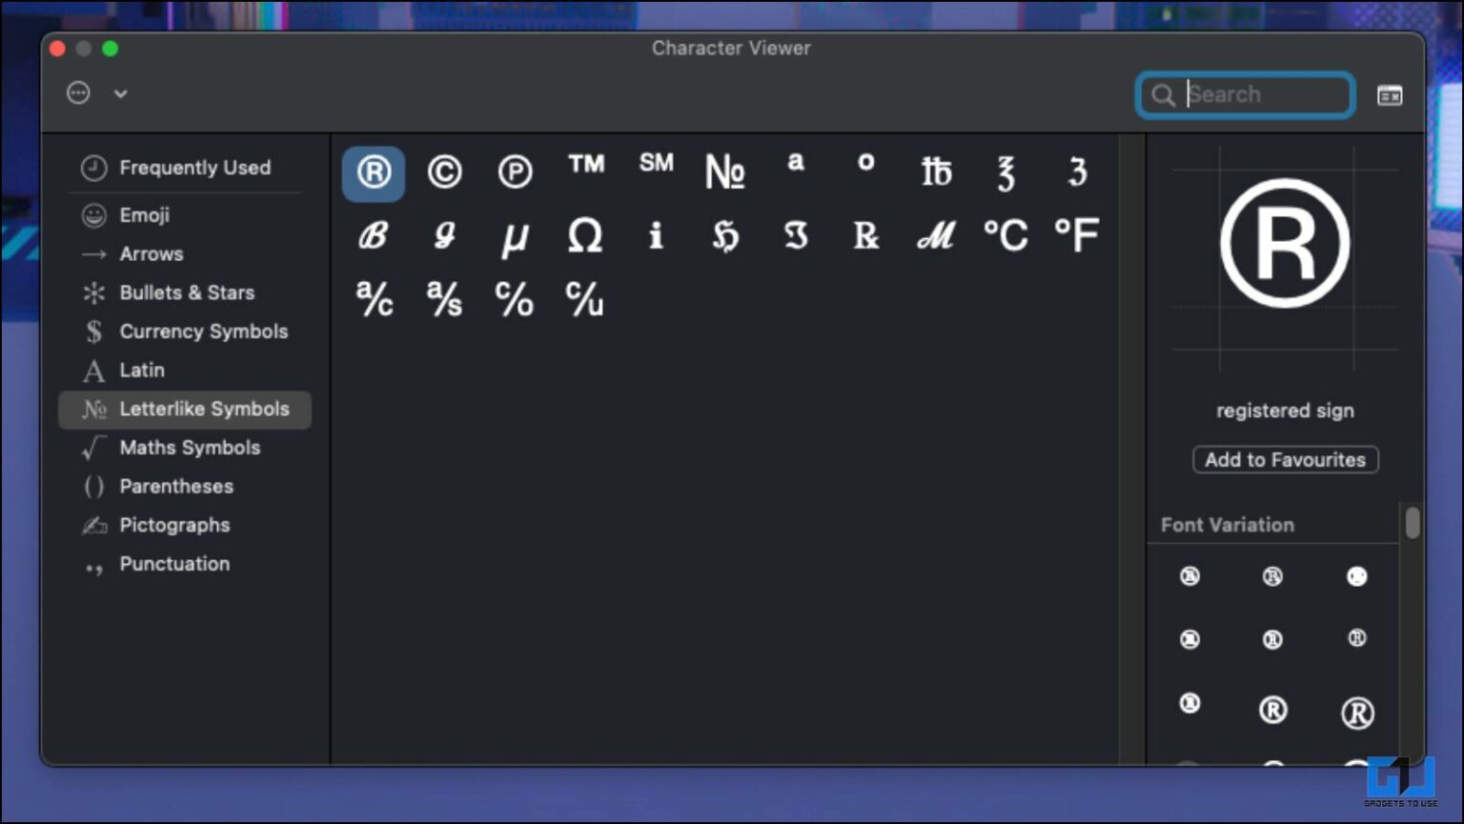Switch to the Emoji category

pos(145,215)
